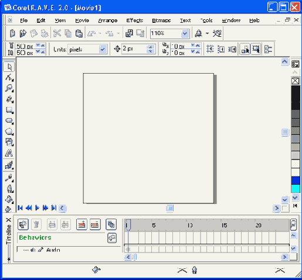Click frame 5 on the timeline ruler

click(154, 226)
